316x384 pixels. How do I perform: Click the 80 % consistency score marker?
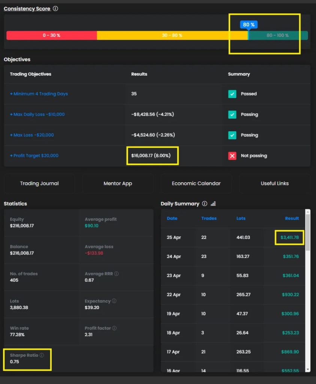248,25
